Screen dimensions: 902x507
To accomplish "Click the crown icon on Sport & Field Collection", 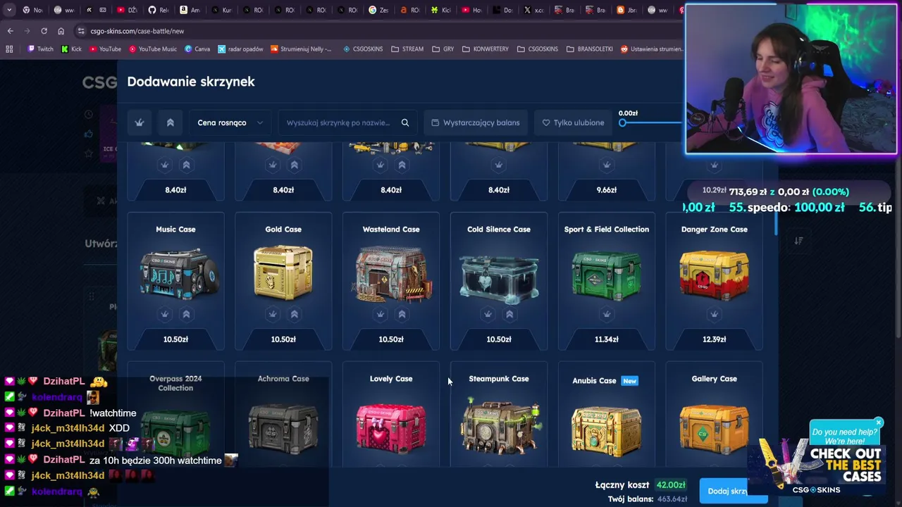I will coord(607,314).
